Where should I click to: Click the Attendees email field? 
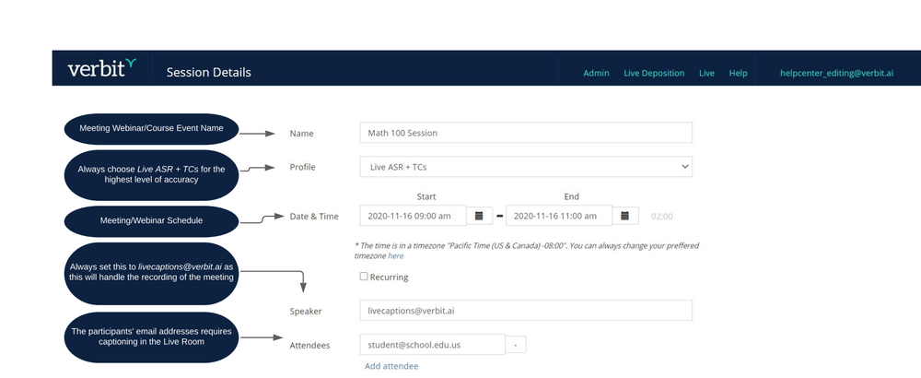432,345
